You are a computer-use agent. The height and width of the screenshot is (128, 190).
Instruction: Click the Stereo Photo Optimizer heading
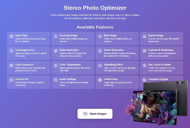(95, 8)
